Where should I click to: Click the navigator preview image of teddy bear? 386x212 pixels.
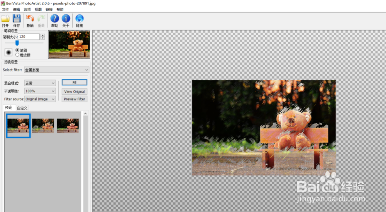click(x=69, y=45)
